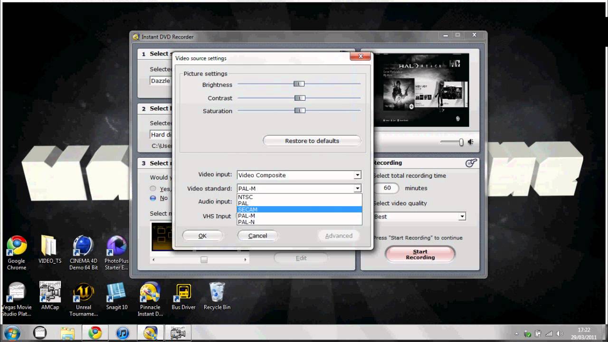Click the video preview thumbnail
This screenshot has height=342, width=608.
pyautogui.click(x=421, y=90)
